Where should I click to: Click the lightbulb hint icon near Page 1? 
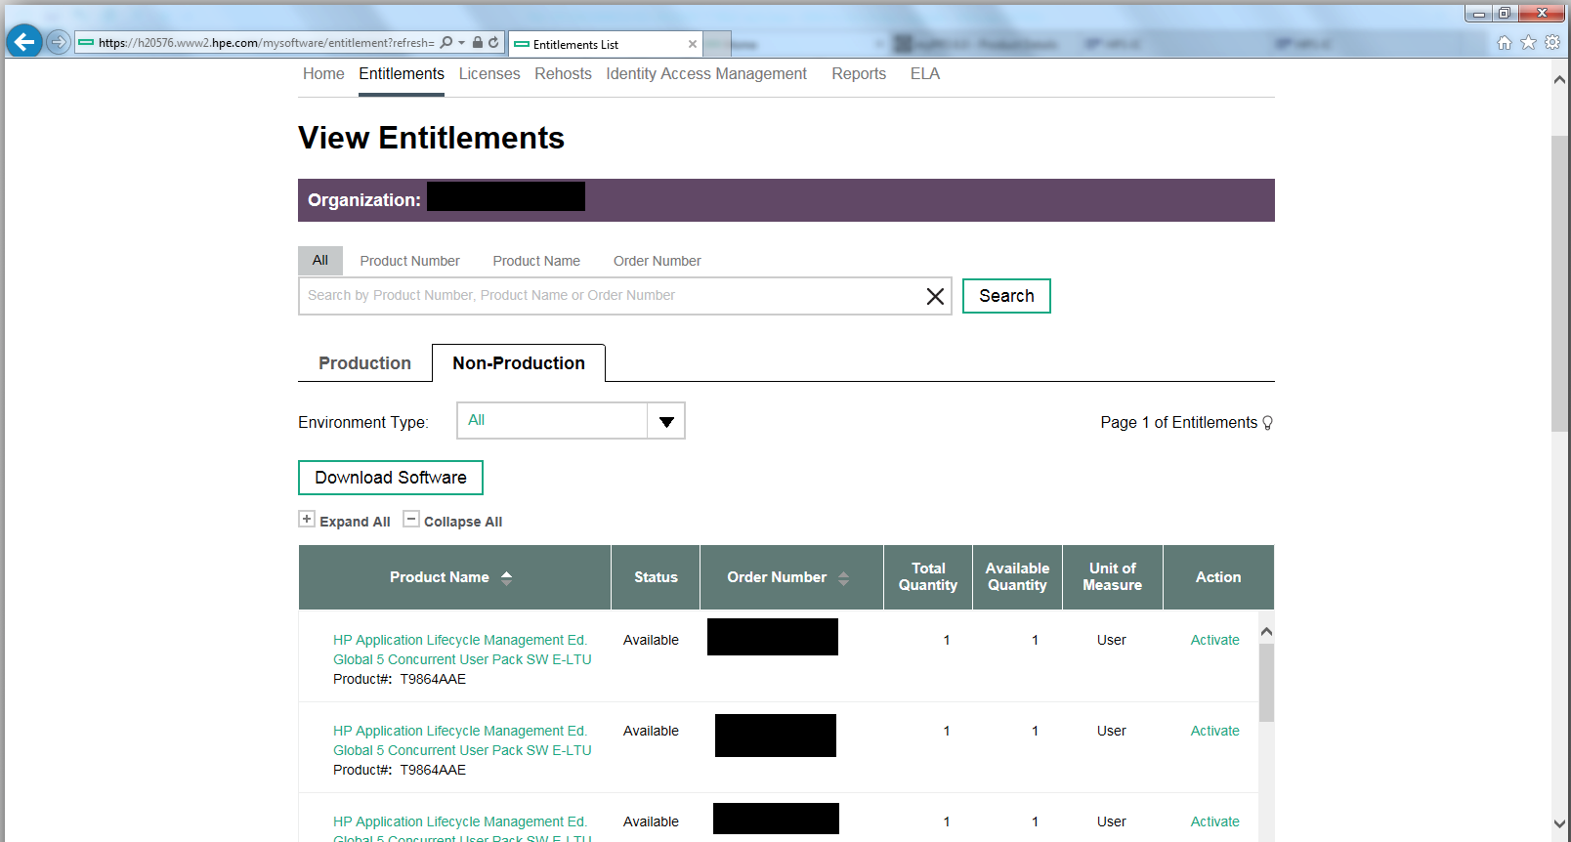1268,423
